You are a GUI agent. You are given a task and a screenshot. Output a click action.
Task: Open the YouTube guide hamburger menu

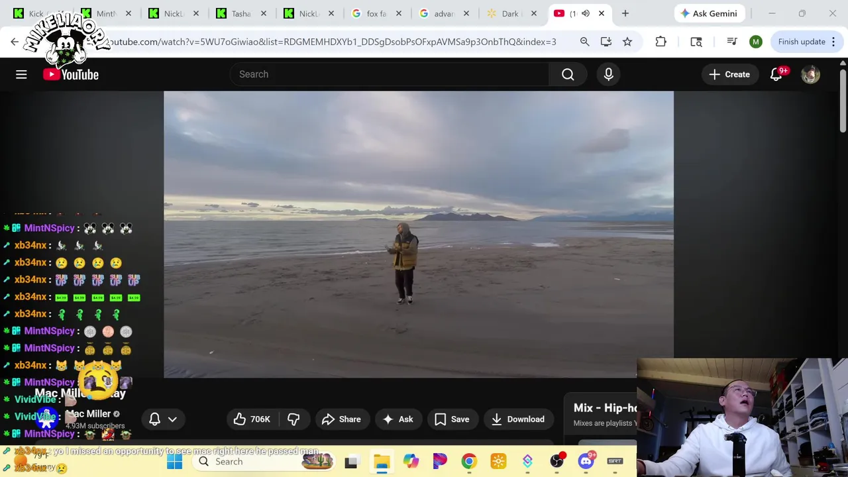coord(21,74)
